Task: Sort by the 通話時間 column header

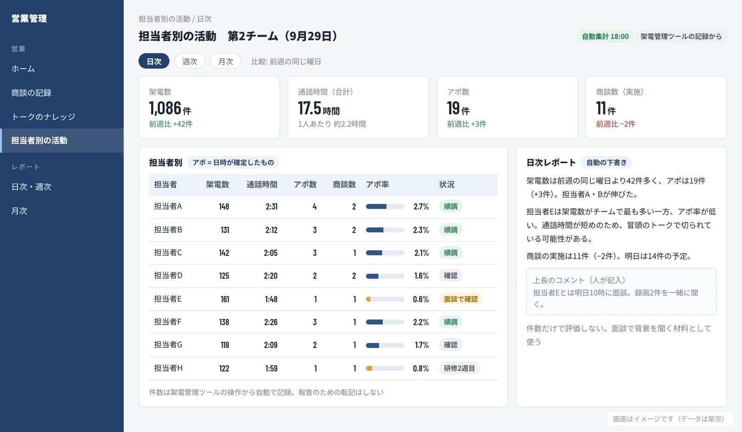Action: pyautogui.click(x=262, y=184)
